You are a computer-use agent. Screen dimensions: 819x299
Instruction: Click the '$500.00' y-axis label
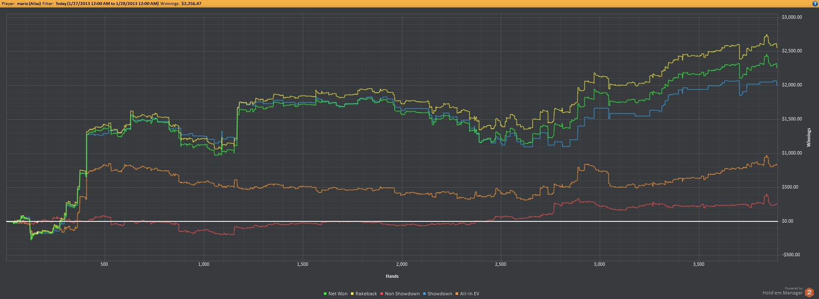tap(790, 187)
